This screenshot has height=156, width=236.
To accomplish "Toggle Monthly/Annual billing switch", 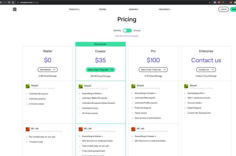I will (x=127, y=31).
